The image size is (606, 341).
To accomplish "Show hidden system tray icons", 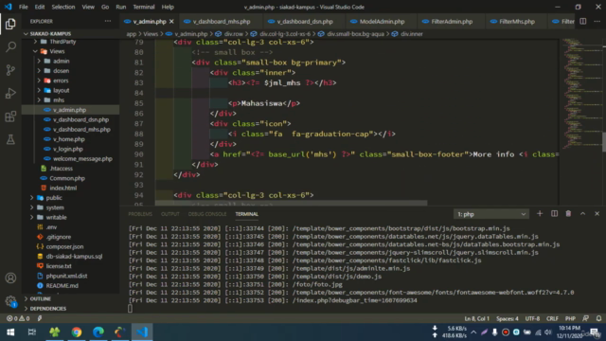I will 473,332.
